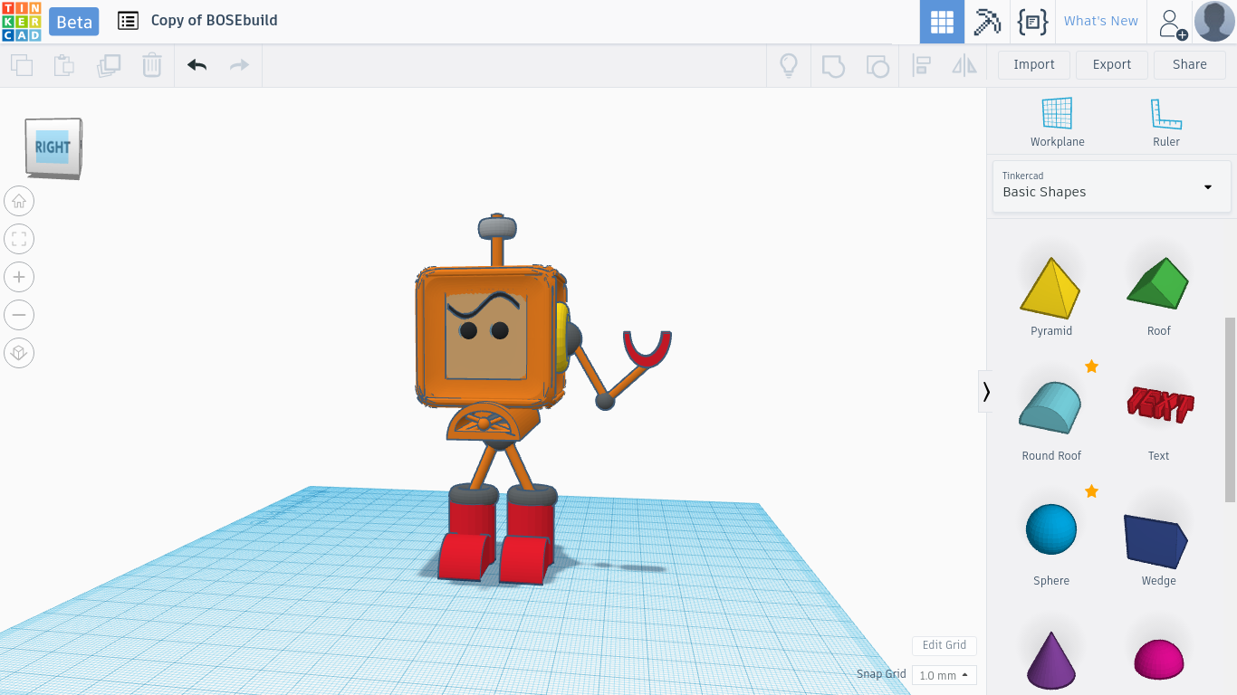This screenshot has width=1237, height=695.
Task: Open the What's New menu
Action: click(x=1100, y=22)
